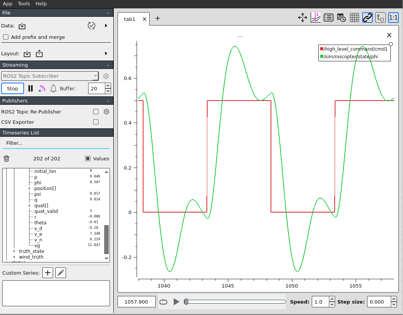Open the custom series edit pencil
403x315 pixels.
(x=61, y=273)
